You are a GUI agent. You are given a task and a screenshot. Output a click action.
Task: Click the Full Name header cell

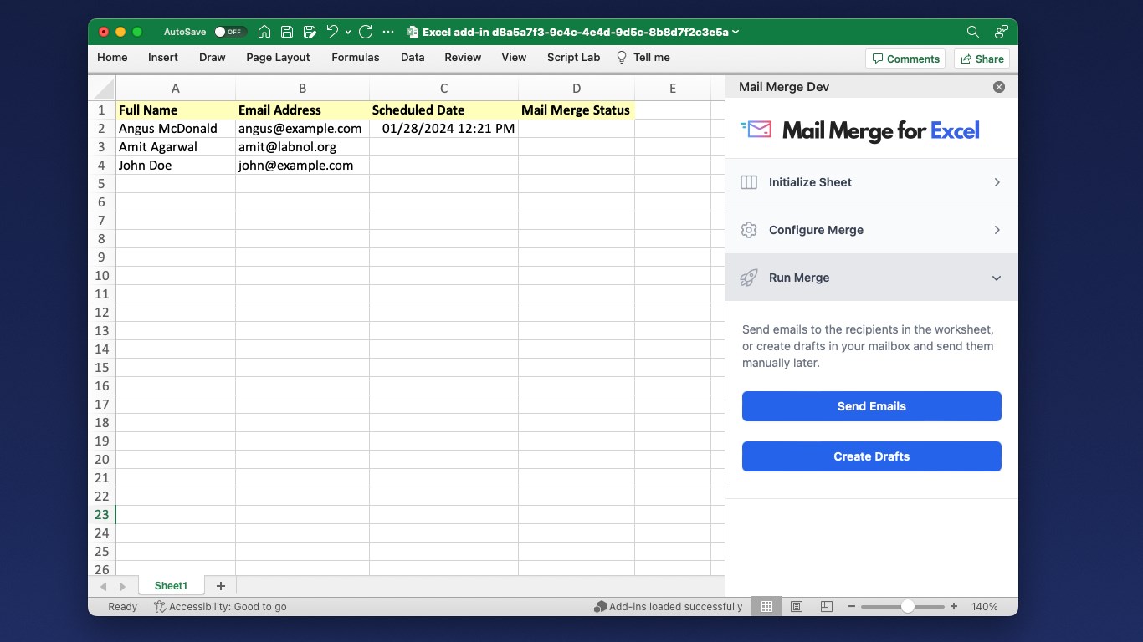(176, 110)
